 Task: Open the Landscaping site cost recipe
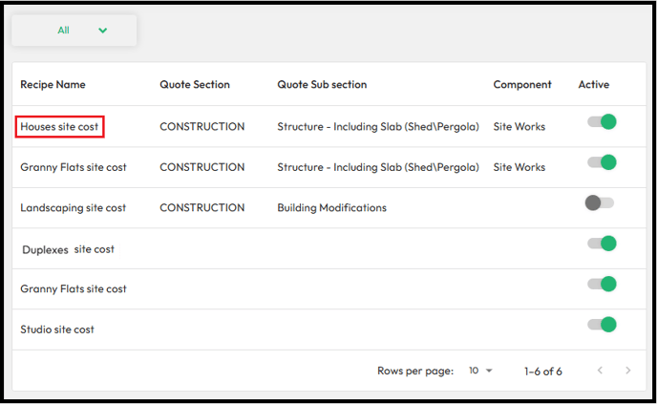(x=73, y=208)
